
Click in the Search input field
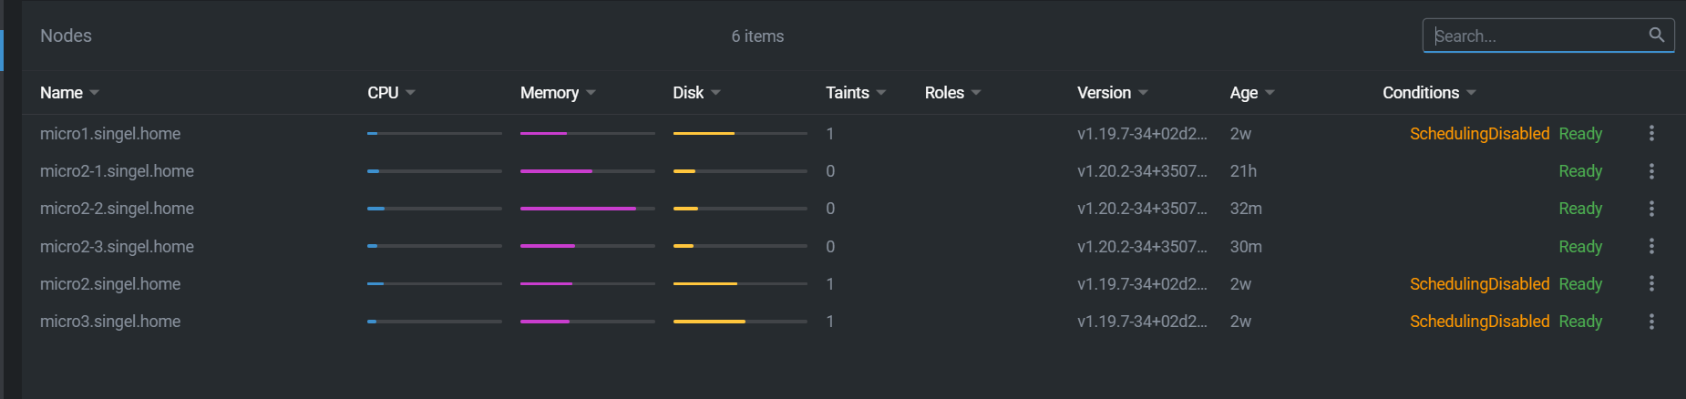(x=1538, y=36)
